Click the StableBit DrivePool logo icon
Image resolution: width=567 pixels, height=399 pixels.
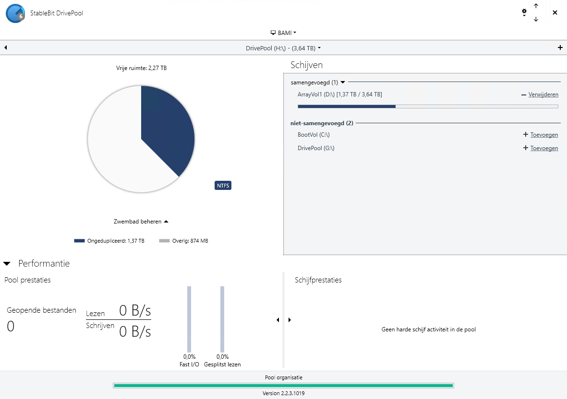(x=15, y=13)
